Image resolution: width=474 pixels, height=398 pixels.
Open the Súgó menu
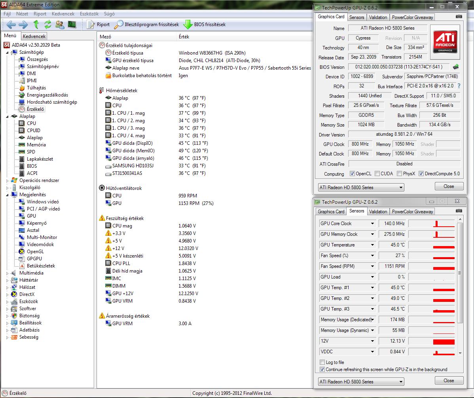[109, 14]
